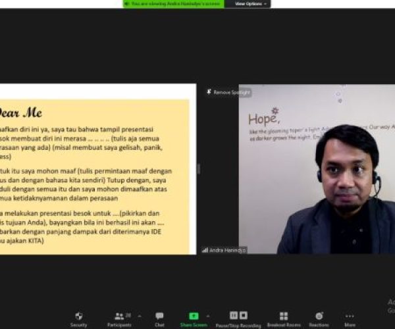Click the signal strength icon by speaker name
This screenshot has height=329, width=395.
(x=205, y=250)
